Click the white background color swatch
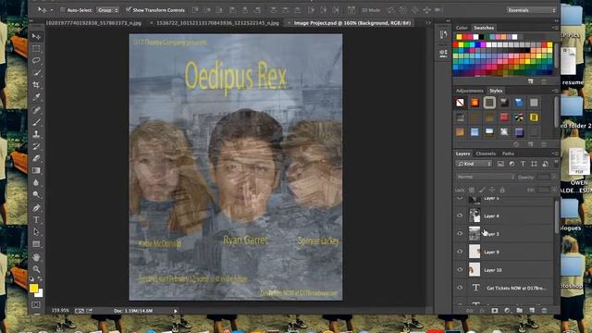592x333 pixels. [40, 294]
